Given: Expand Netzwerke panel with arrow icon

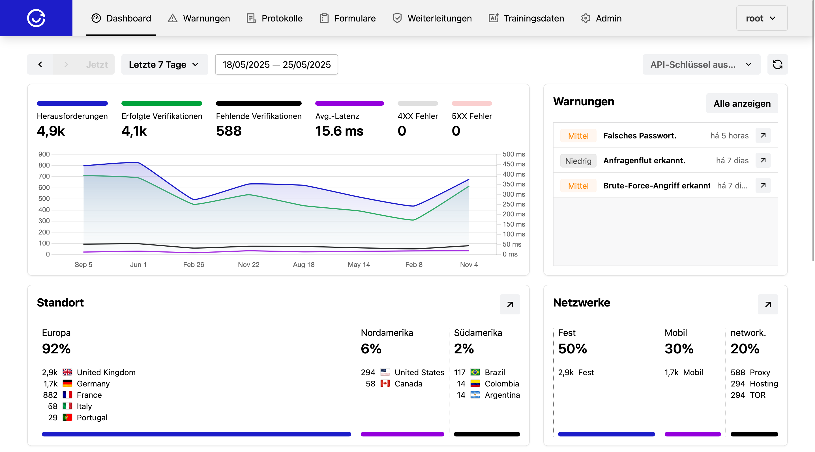Looking at the screenshot, I should [768, 305].
